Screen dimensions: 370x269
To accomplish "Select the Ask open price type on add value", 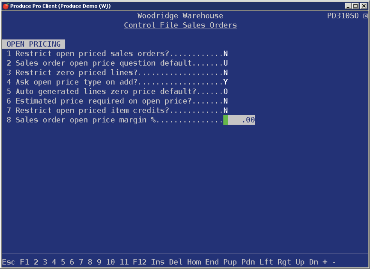I will pyautogui.click(x=226, y=82).
